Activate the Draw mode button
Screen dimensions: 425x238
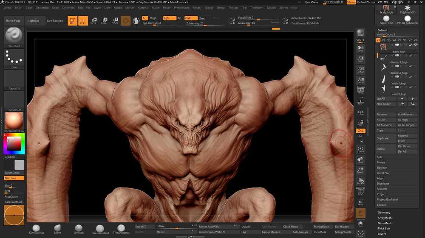tap(83, 20)
